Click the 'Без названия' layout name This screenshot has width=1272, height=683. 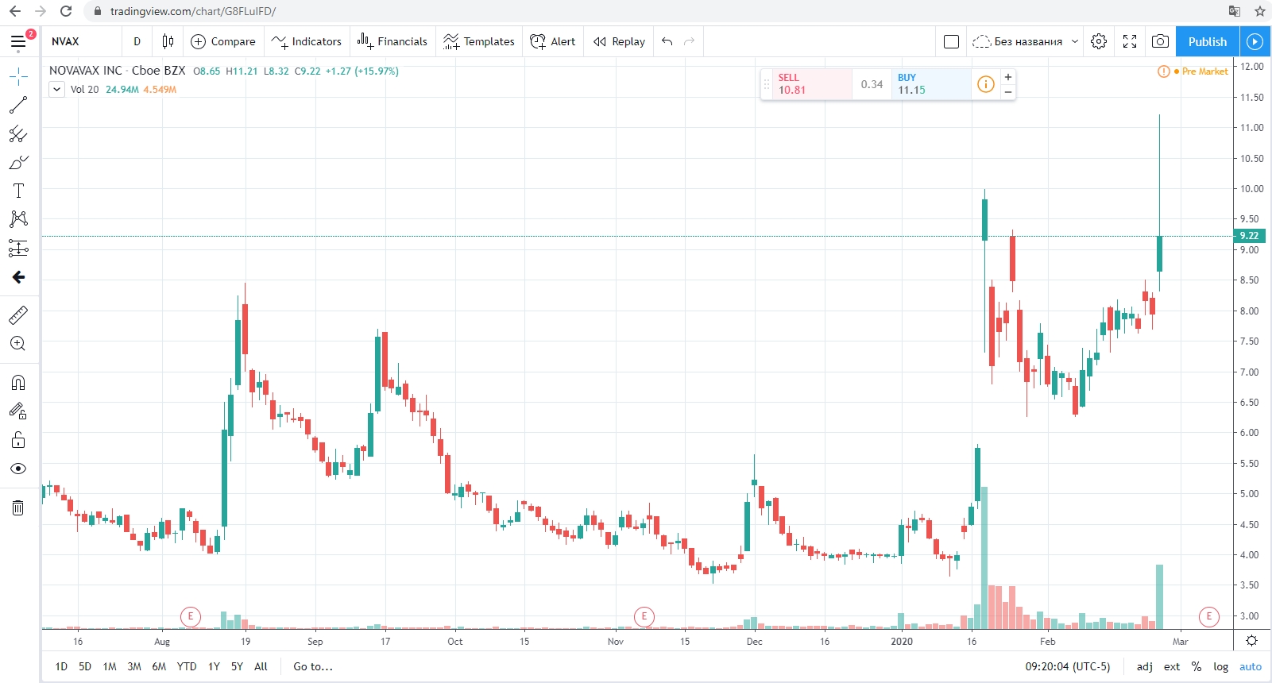click(1028, 41)
